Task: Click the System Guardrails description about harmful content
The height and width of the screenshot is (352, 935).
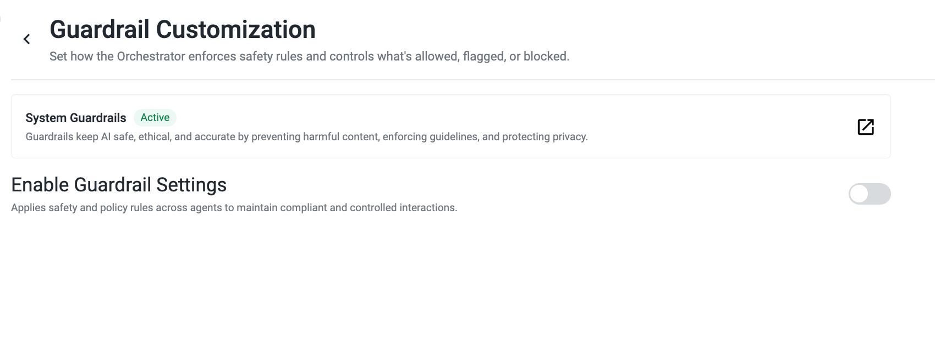Action: point(307,136)
